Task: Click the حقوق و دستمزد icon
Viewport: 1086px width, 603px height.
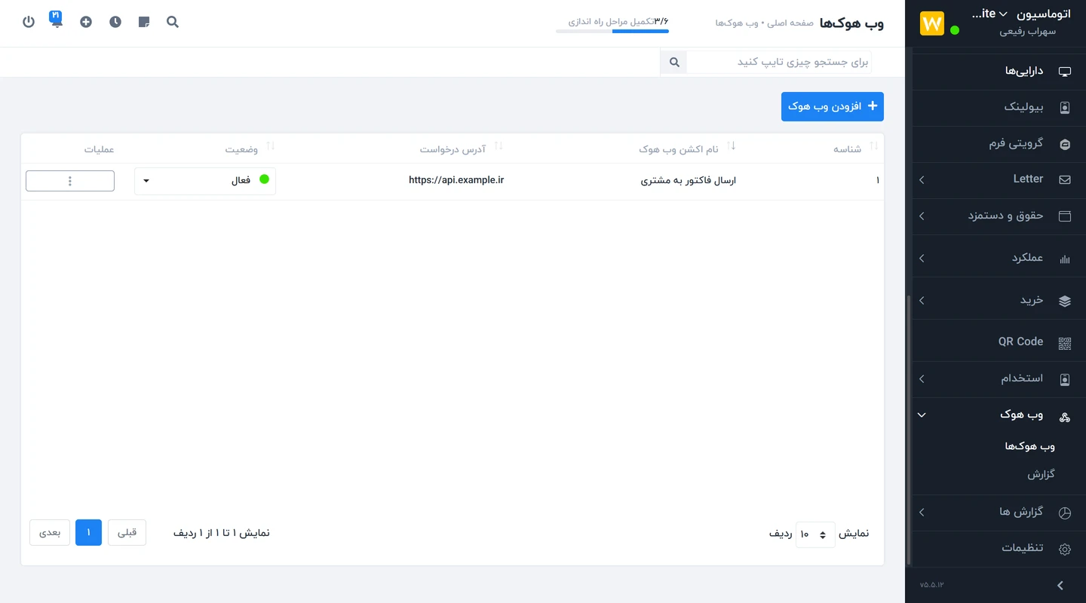Action: (x=1065, y=216)
